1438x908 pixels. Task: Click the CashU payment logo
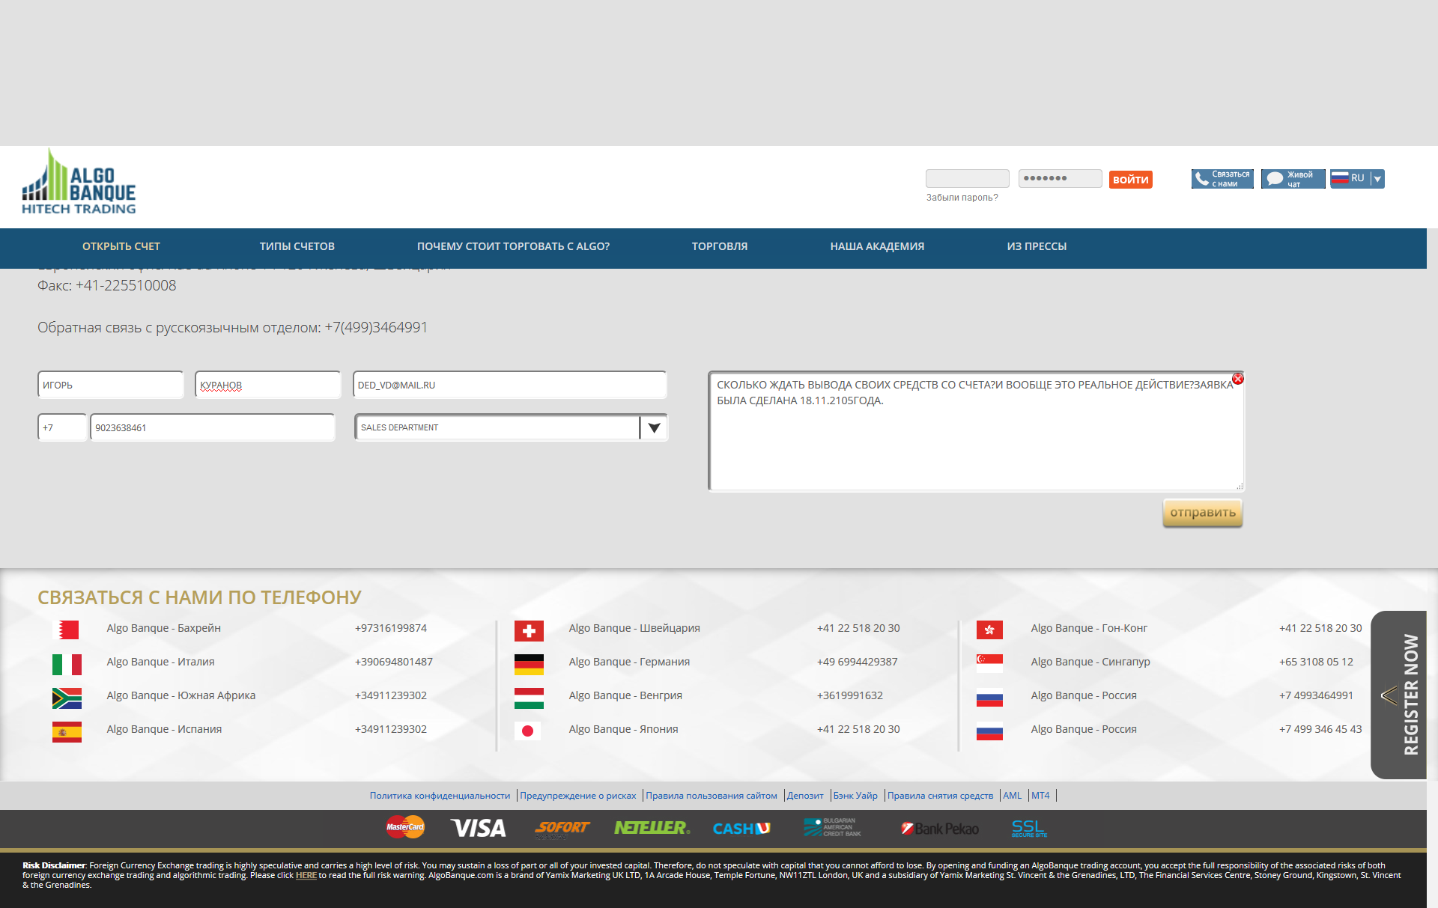741,829
